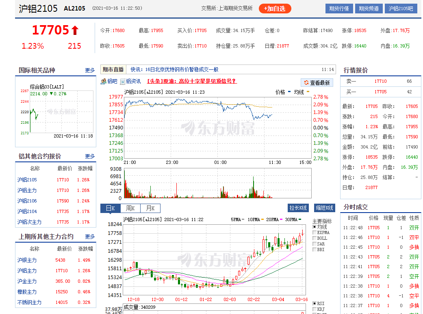Screen dimensions: 423x314
Task: Select the RSI sub-indicator
Action: 314,303
